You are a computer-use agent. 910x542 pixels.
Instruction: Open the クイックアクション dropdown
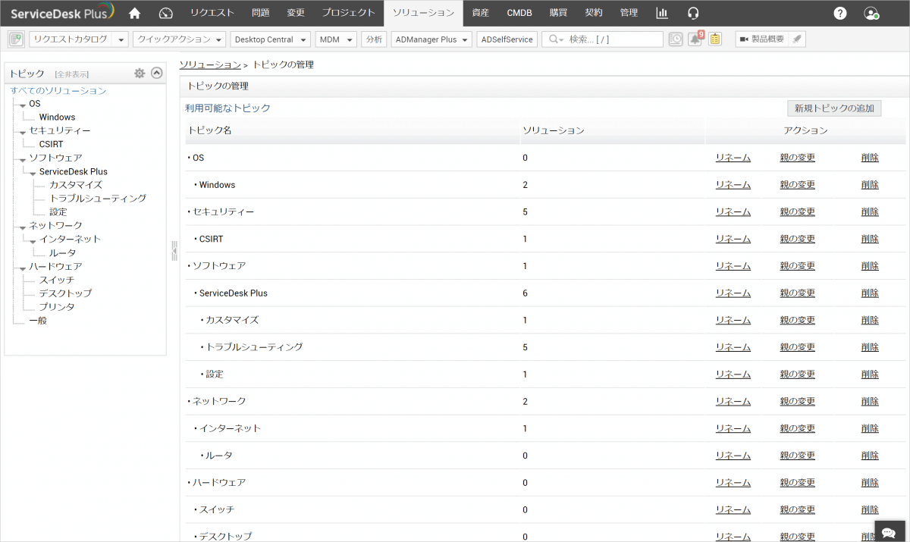[179, 39]
